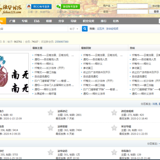Open 参访第三 in 热帖 list
Viewport: 160px width, 160px height.
click(x=137, y=68)
